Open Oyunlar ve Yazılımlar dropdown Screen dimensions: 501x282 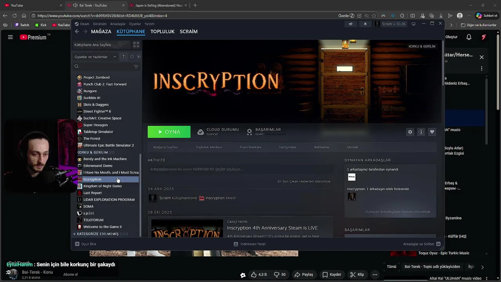pyautogui.click(x=96, y=57)
